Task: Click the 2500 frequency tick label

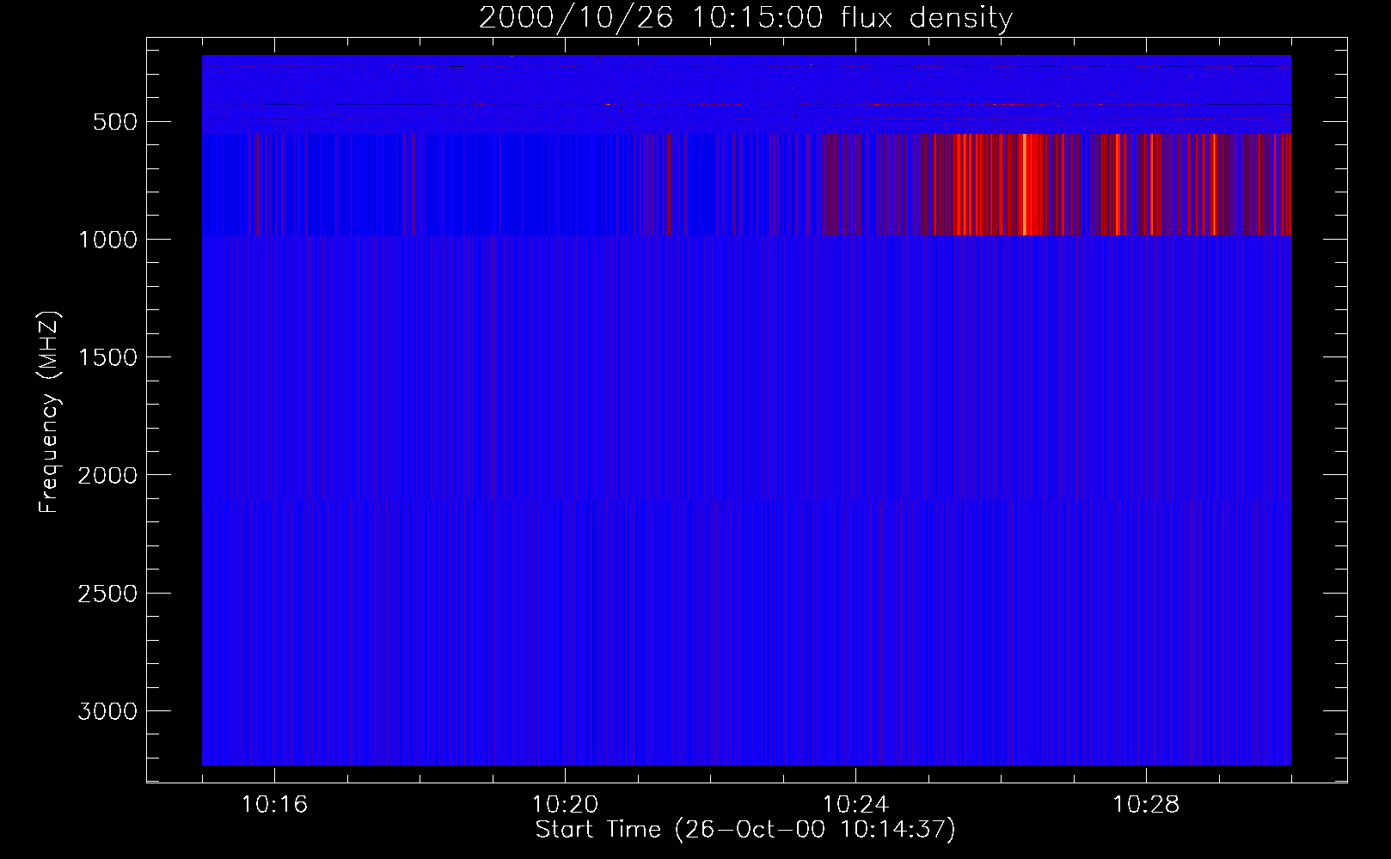Action: tap(107, 594)
